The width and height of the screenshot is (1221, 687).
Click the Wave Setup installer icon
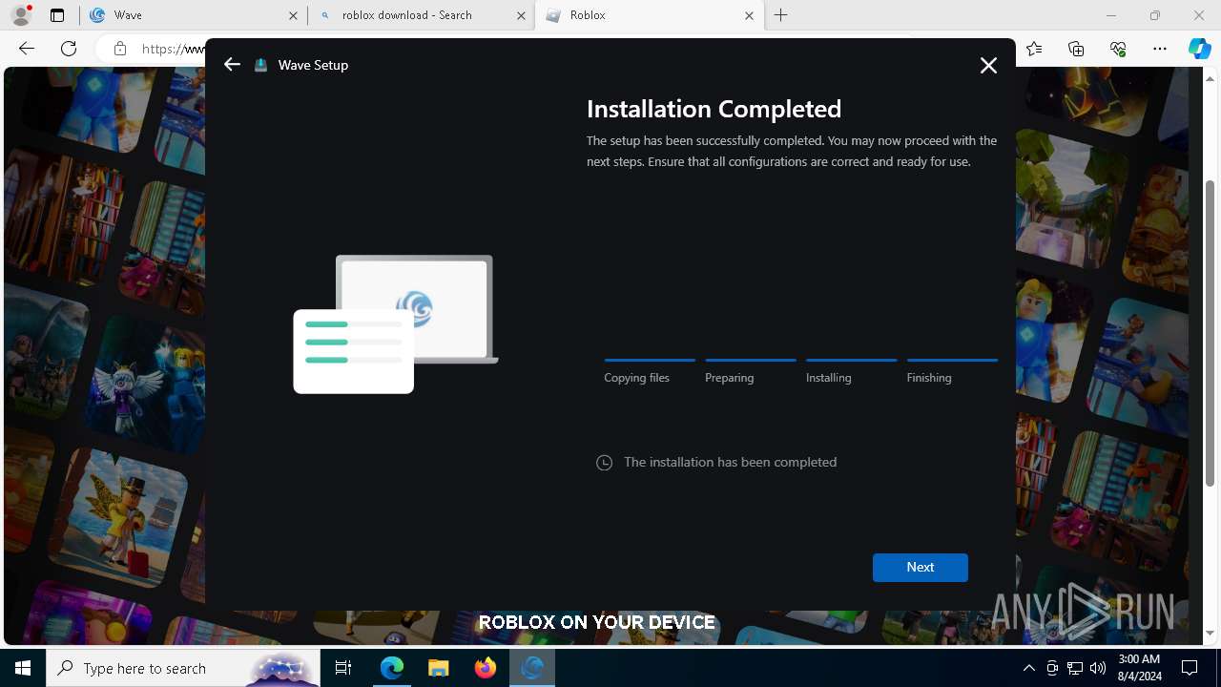coord(260,65)
